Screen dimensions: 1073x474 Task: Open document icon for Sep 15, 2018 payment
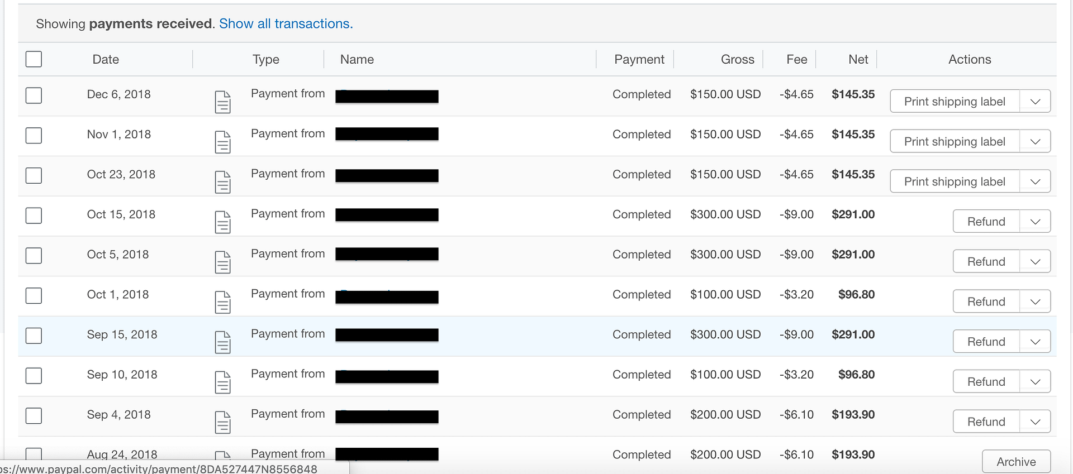point(222,342)
